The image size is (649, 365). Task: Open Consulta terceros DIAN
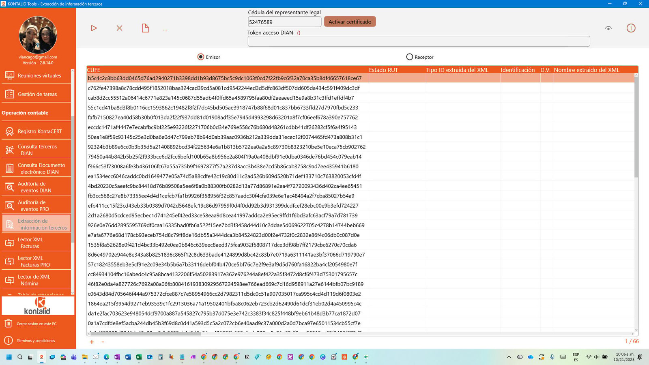point(36,150)
